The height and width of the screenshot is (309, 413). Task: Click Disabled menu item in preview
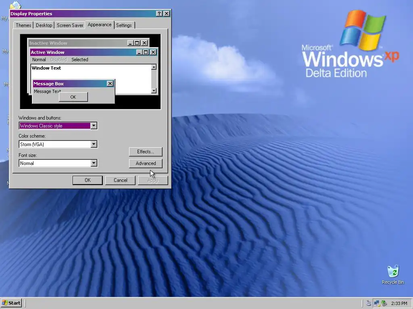pos(58,60)
